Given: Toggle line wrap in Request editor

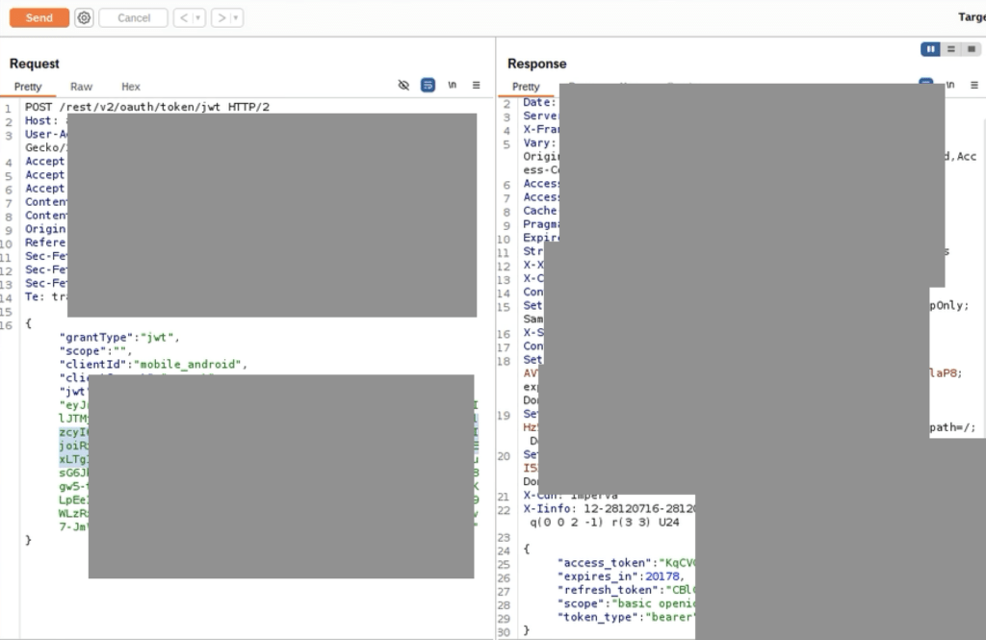Looking at the screenshot, I should click(x=428, y=86).
